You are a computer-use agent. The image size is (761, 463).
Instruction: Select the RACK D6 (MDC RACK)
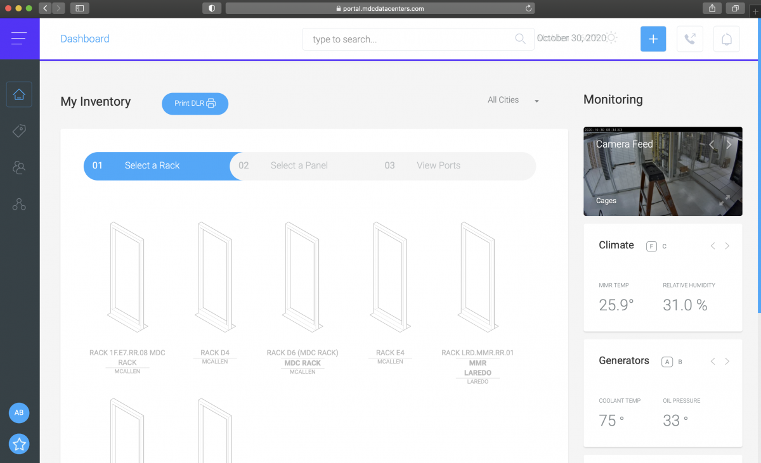[x=302, y=277]
